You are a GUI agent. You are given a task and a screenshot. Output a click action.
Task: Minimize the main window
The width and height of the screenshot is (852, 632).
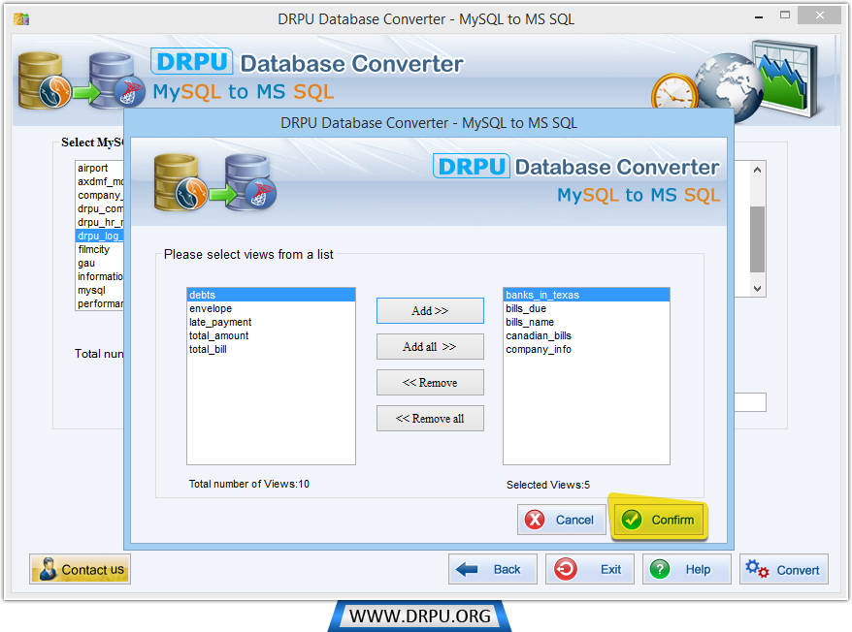coord(759,16)
